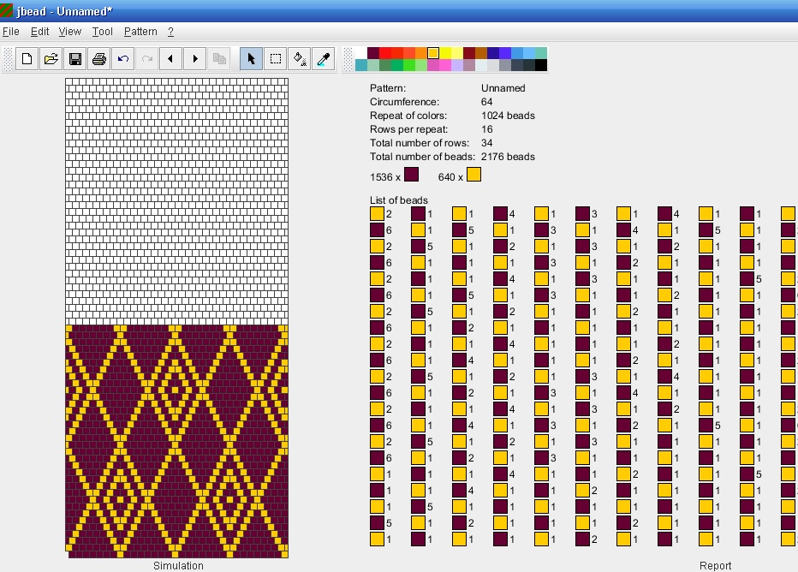Choose the brown palette swatch
Screen dimensions: 798x572
pyautogui.click(x=481, y=53)
